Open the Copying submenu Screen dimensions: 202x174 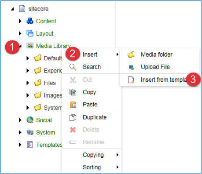point(92,155)
